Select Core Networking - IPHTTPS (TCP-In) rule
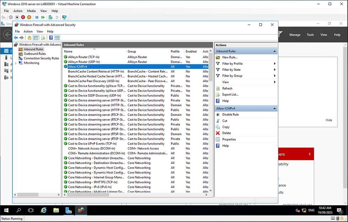 pyautogui.click(x=136, y=182)
